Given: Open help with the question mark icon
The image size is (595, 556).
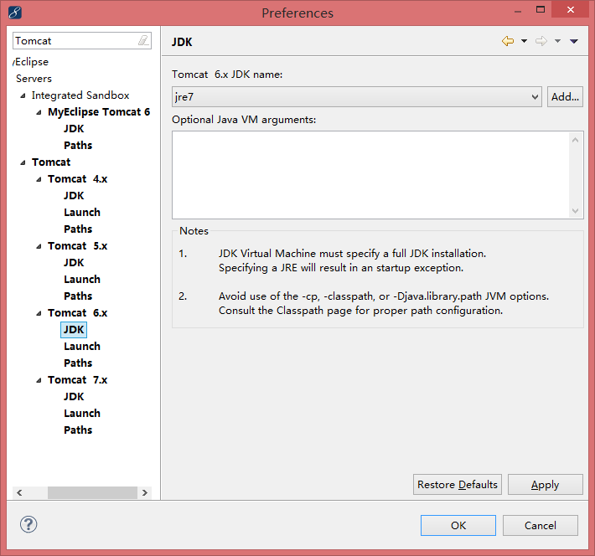Looking at the screenshot, I should pos(28,524).
